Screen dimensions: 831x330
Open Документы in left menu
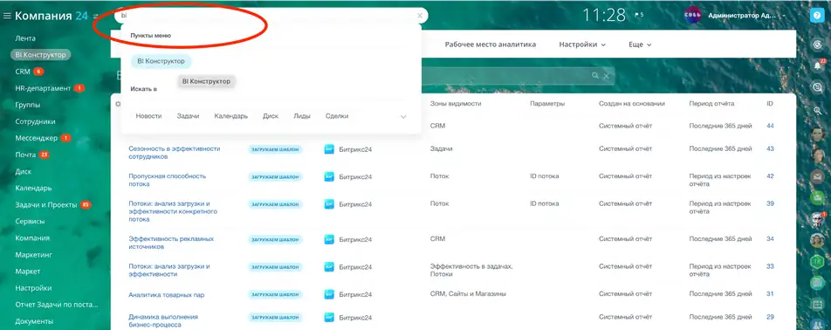34,321
